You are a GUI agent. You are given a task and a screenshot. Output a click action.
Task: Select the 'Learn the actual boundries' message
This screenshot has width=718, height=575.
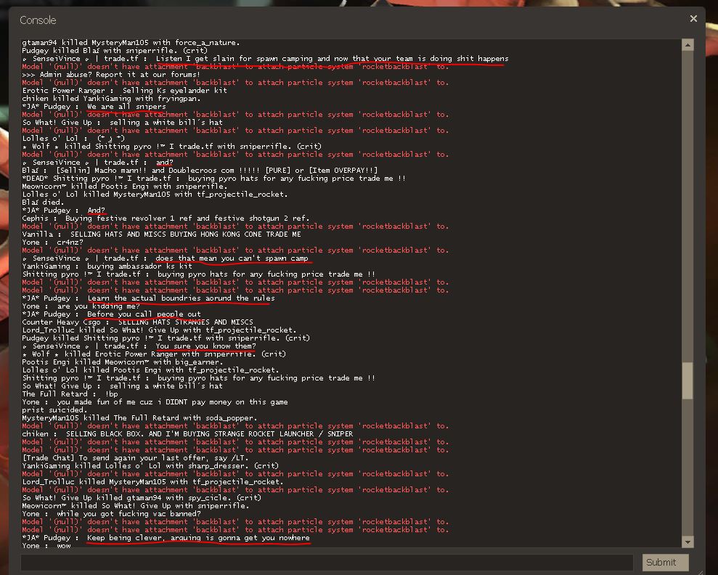tap(181, 298)
